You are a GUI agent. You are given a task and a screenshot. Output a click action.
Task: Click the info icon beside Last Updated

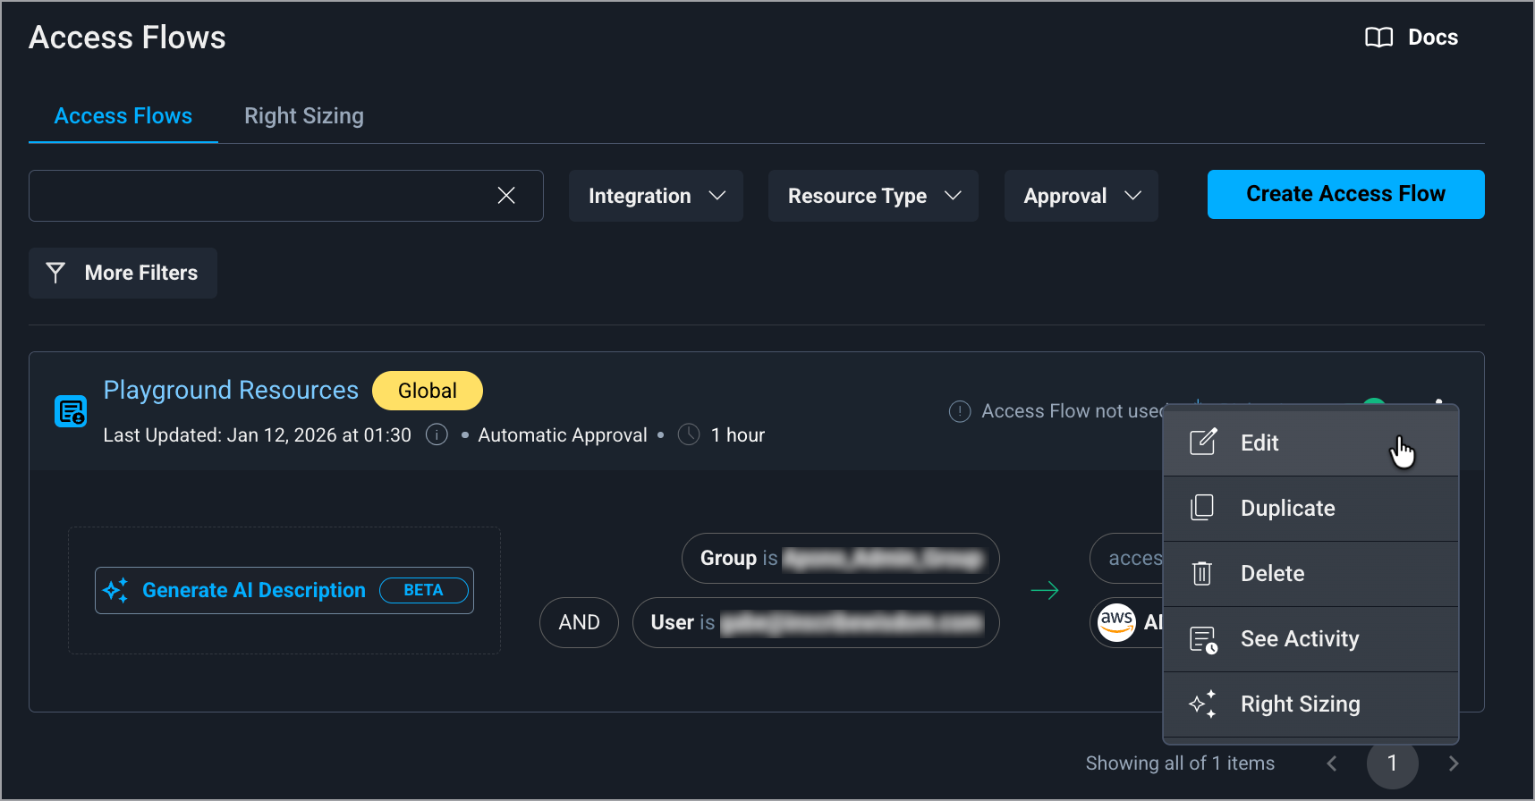437,435
